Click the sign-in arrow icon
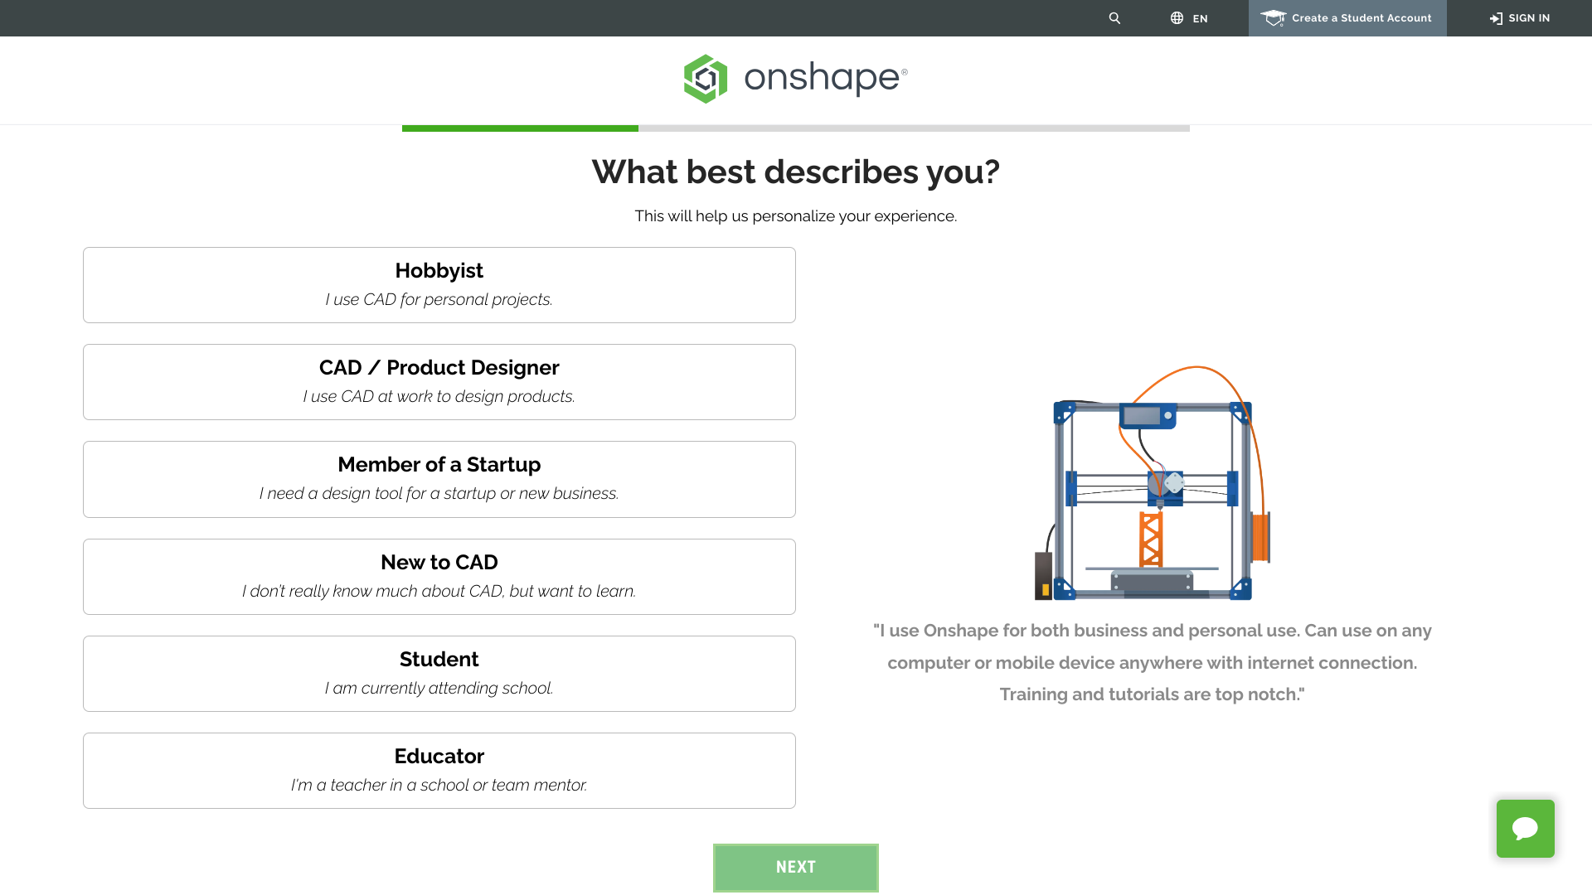 (x=1496, y=18)
